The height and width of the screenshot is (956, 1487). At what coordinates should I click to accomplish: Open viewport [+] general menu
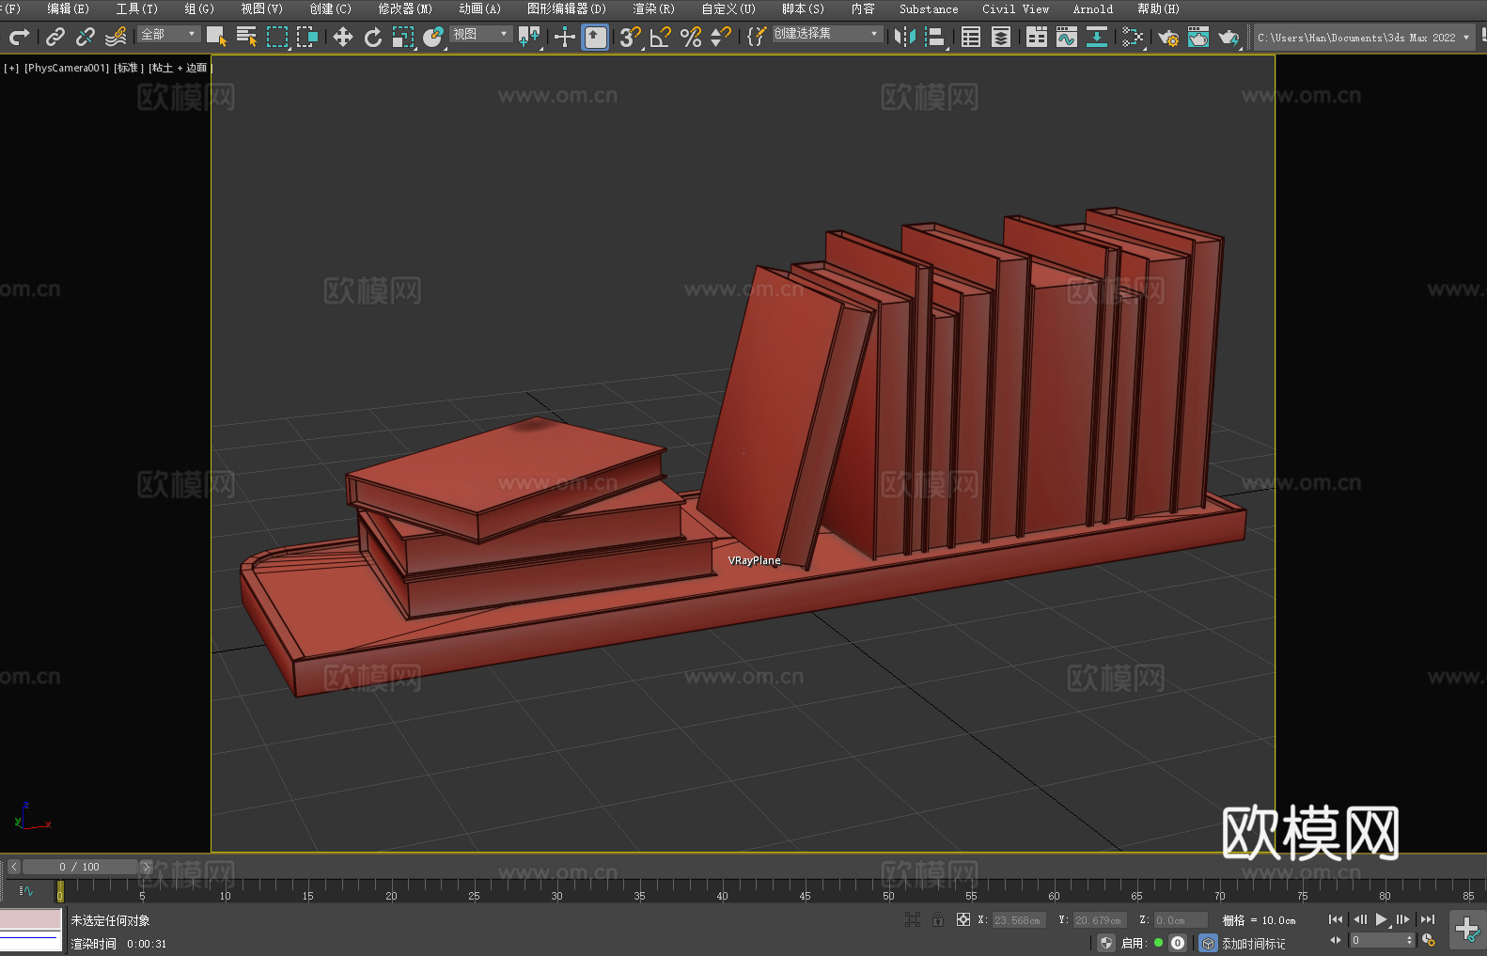coord(11,68)
